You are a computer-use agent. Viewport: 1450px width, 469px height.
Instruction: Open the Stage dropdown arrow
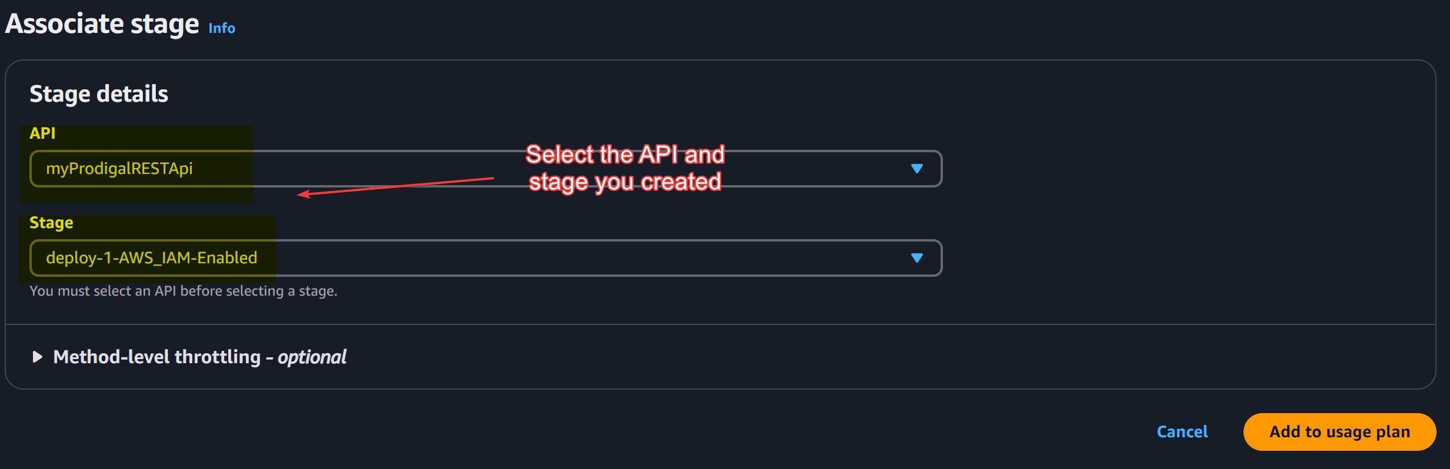(916, 258)
